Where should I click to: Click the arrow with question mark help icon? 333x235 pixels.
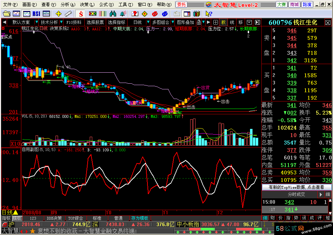pos(209,14)
